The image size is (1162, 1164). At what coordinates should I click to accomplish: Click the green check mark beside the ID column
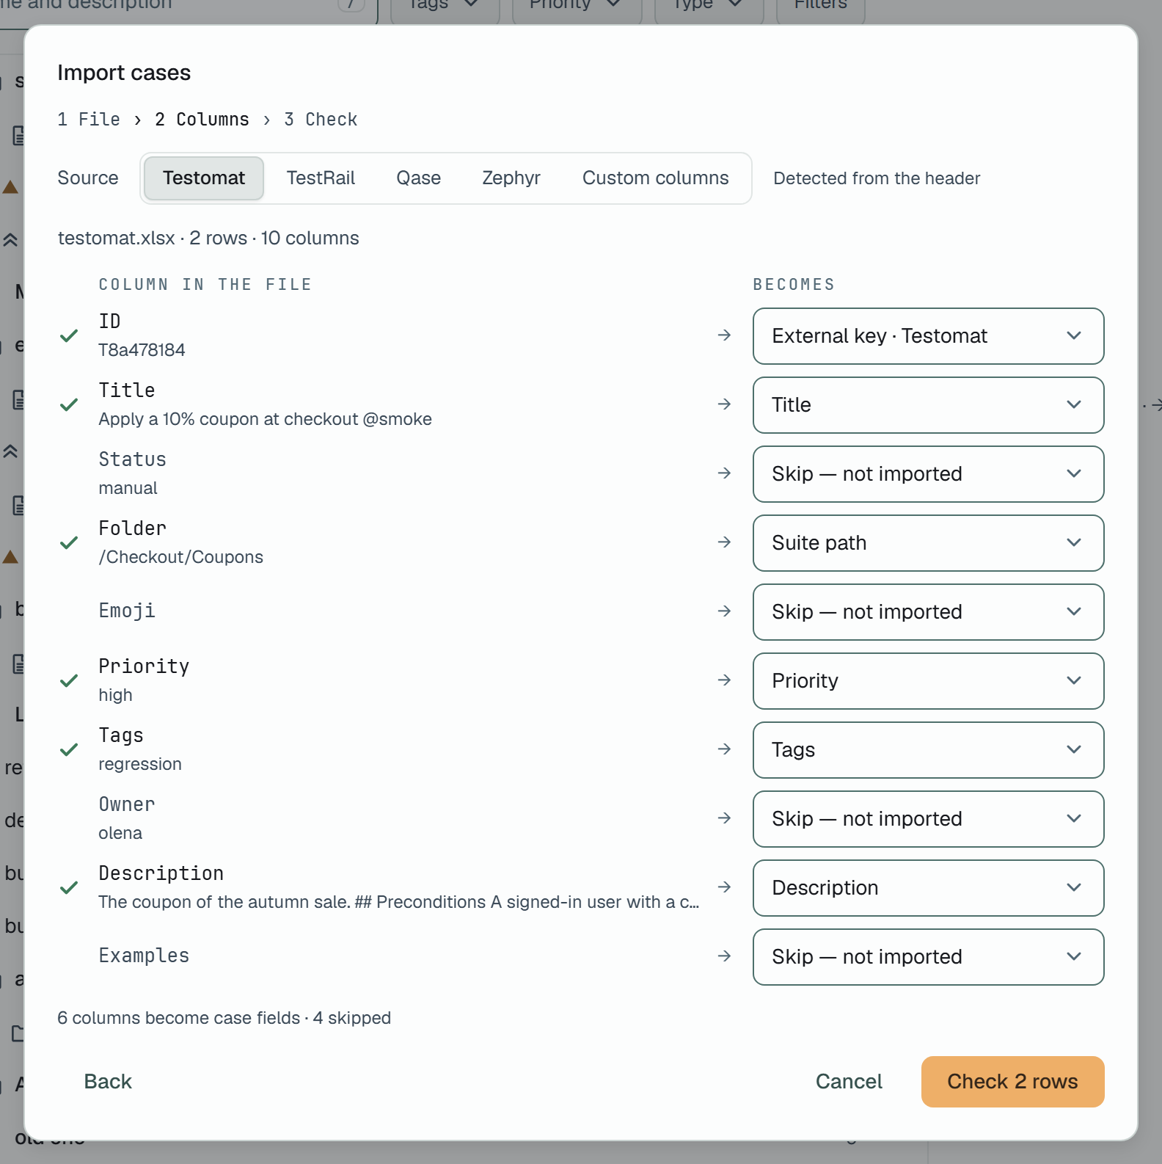click(69, 336)
